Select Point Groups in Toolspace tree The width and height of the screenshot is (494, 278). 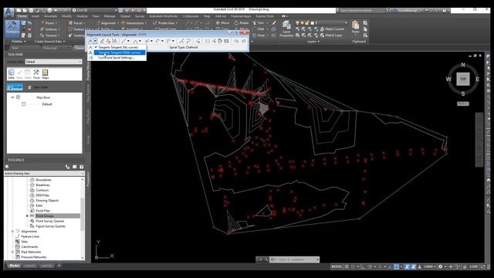(45, 216)
